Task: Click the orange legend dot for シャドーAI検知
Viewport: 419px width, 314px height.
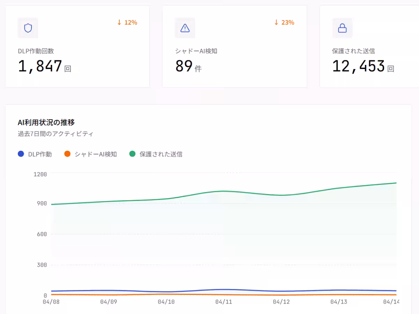Action: pos(68,154)
